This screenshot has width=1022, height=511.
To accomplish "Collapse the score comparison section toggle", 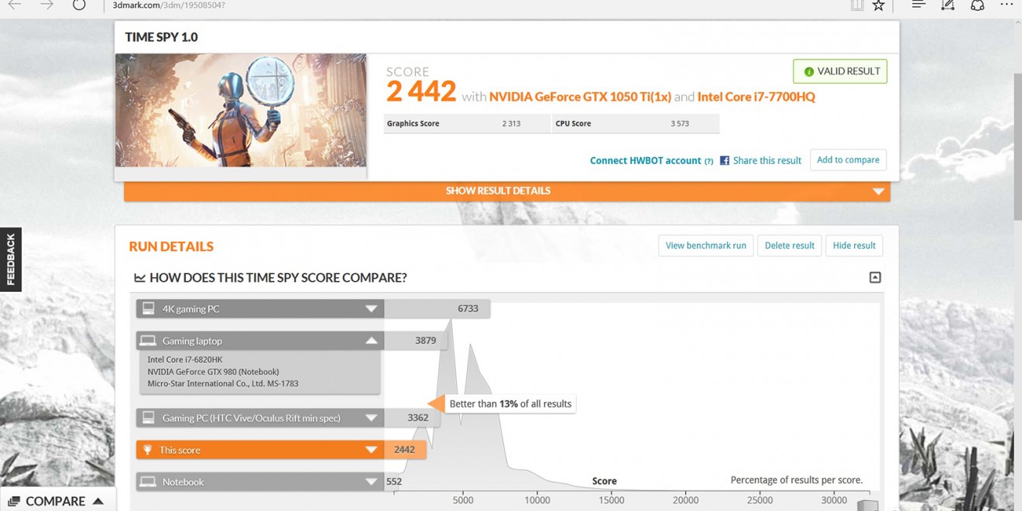I will (x=875, y=277).
